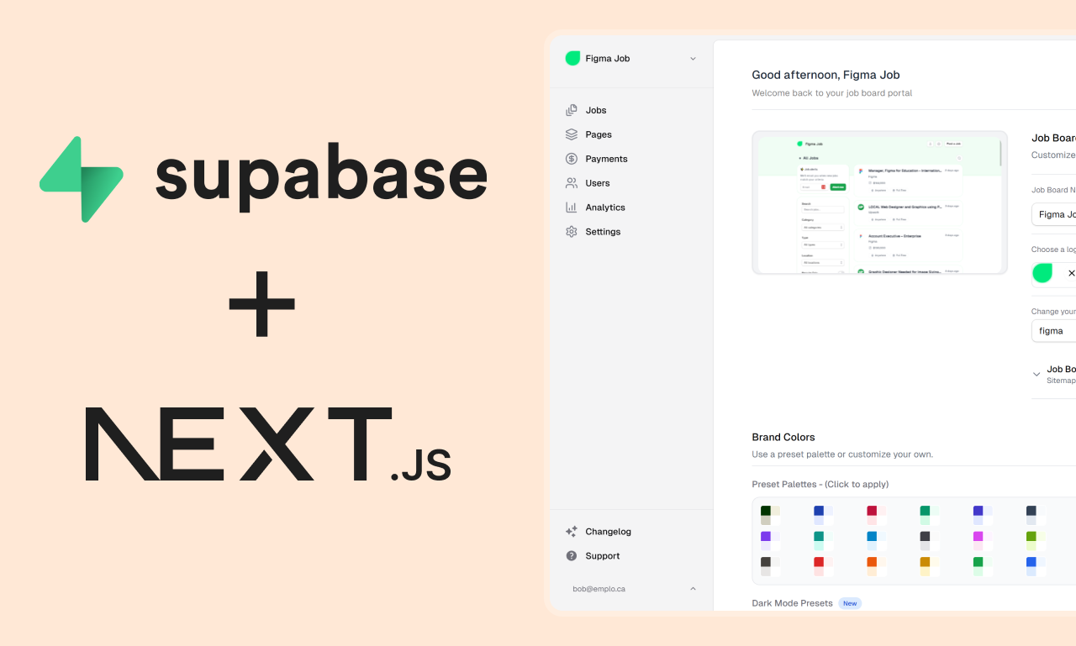Apply the sky blue preset palette

876,541
